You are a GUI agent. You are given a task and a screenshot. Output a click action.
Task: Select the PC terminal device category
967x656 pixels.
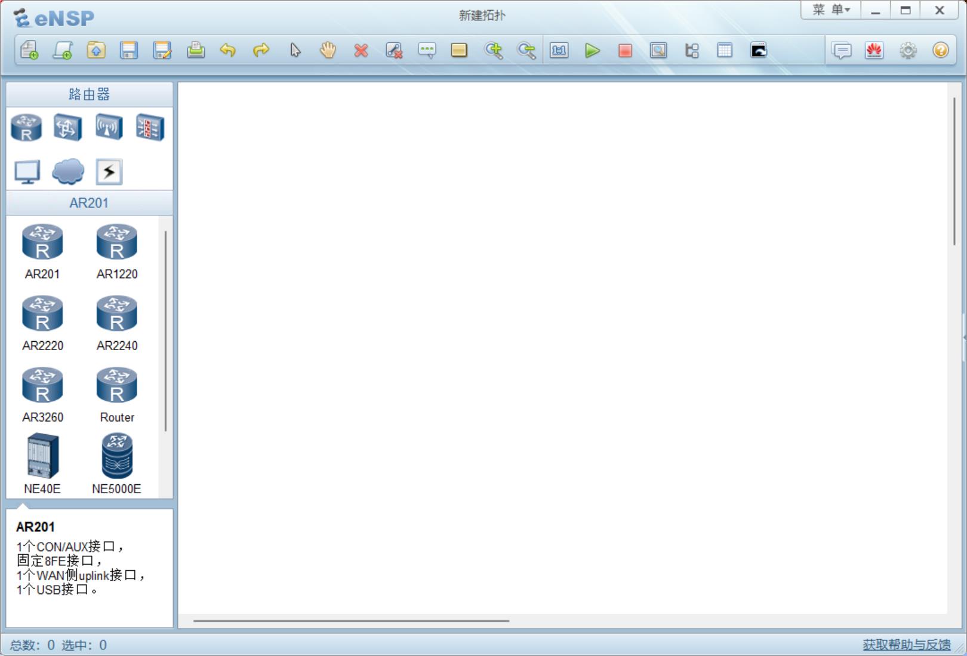point(27,172)
